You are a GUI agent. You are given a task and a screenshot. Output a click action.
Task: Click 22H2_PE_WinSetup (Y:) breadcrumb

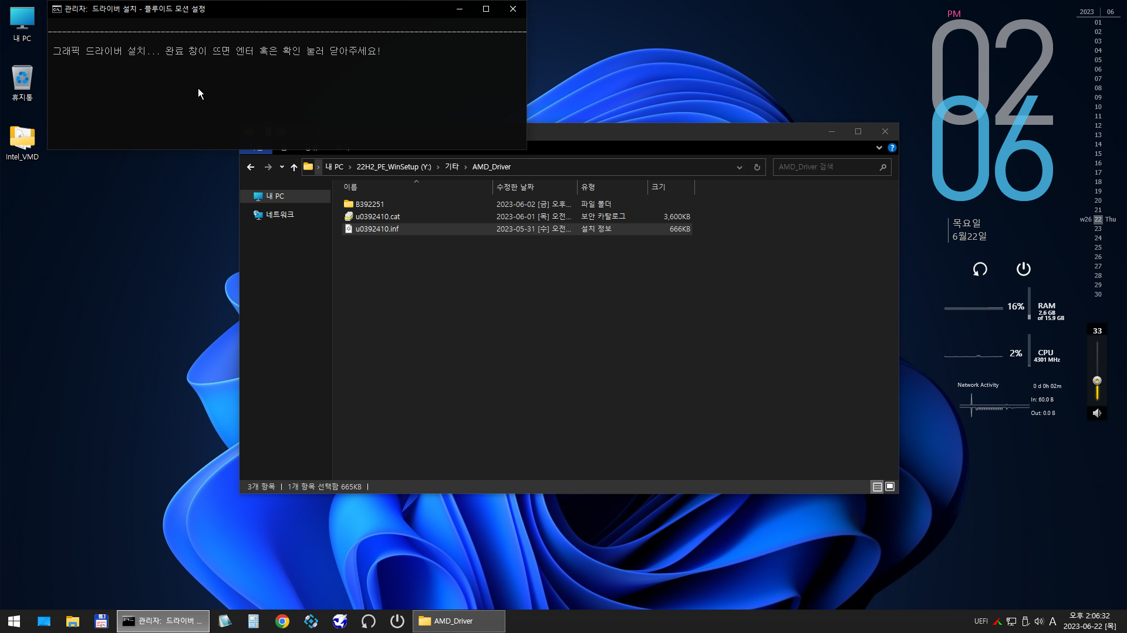[394, 167]
